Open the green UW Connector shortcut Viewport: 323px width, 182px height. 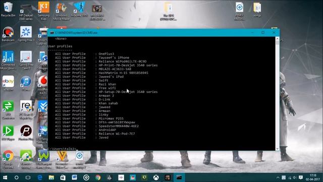tap(8, 110)
